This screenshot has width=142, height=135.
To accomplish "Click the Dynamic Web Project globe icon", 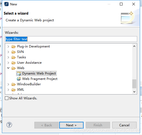I will (x=19, y=73).
